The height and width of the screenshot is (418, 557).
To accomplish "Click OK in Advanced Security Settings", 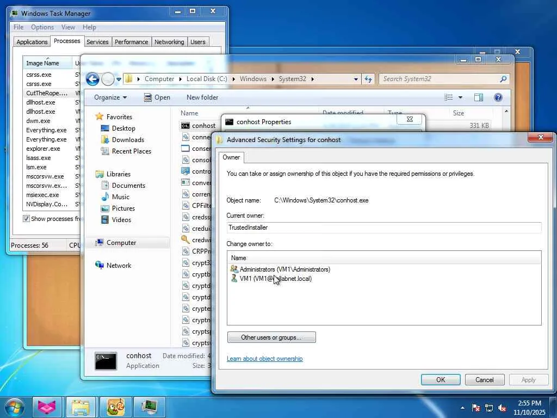I will [441, 379].
